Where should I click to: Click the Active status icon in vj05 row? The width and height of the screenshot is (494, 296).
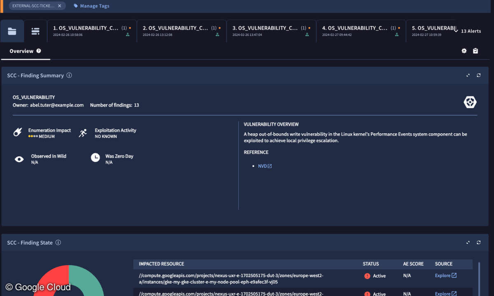(x=367, y=276)
